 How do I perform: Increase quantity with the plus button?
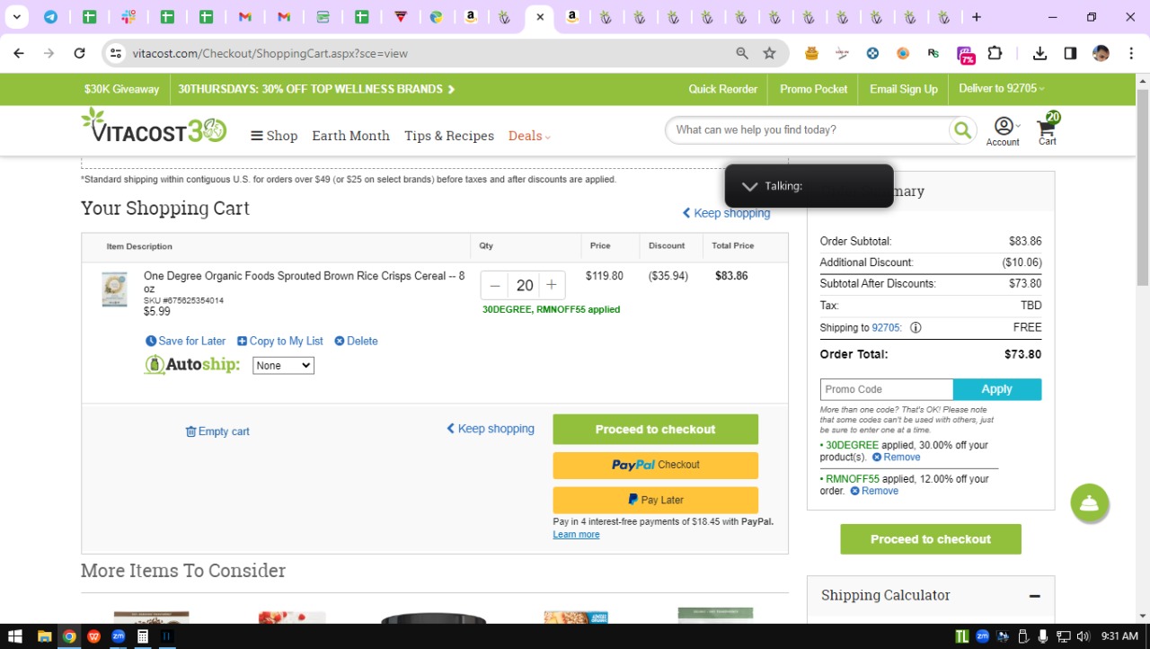coord(552,285)
